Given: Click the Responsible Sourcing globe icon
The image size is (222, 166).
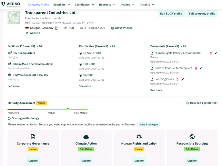Looking at the screenshot, I should tap(192, 137).
